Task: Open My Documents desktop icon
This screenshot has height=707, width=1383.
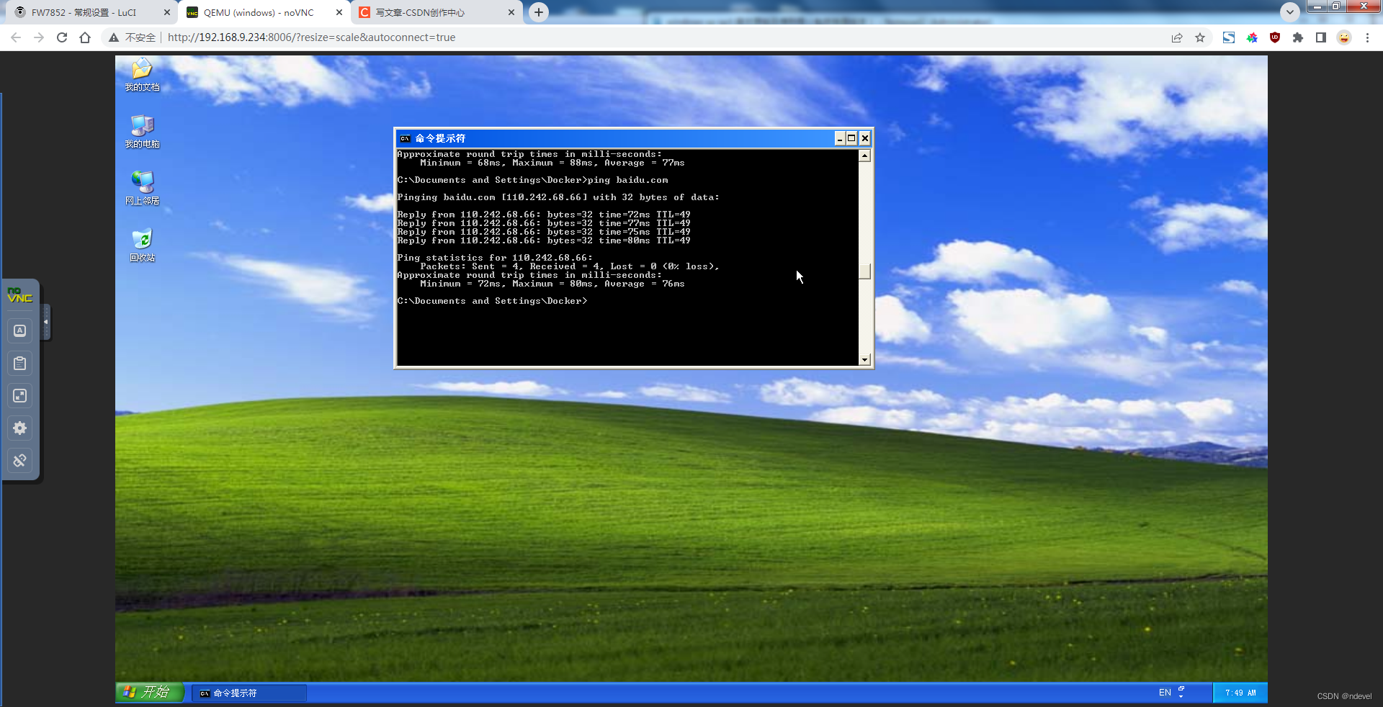Action: (x=142, y=75)
